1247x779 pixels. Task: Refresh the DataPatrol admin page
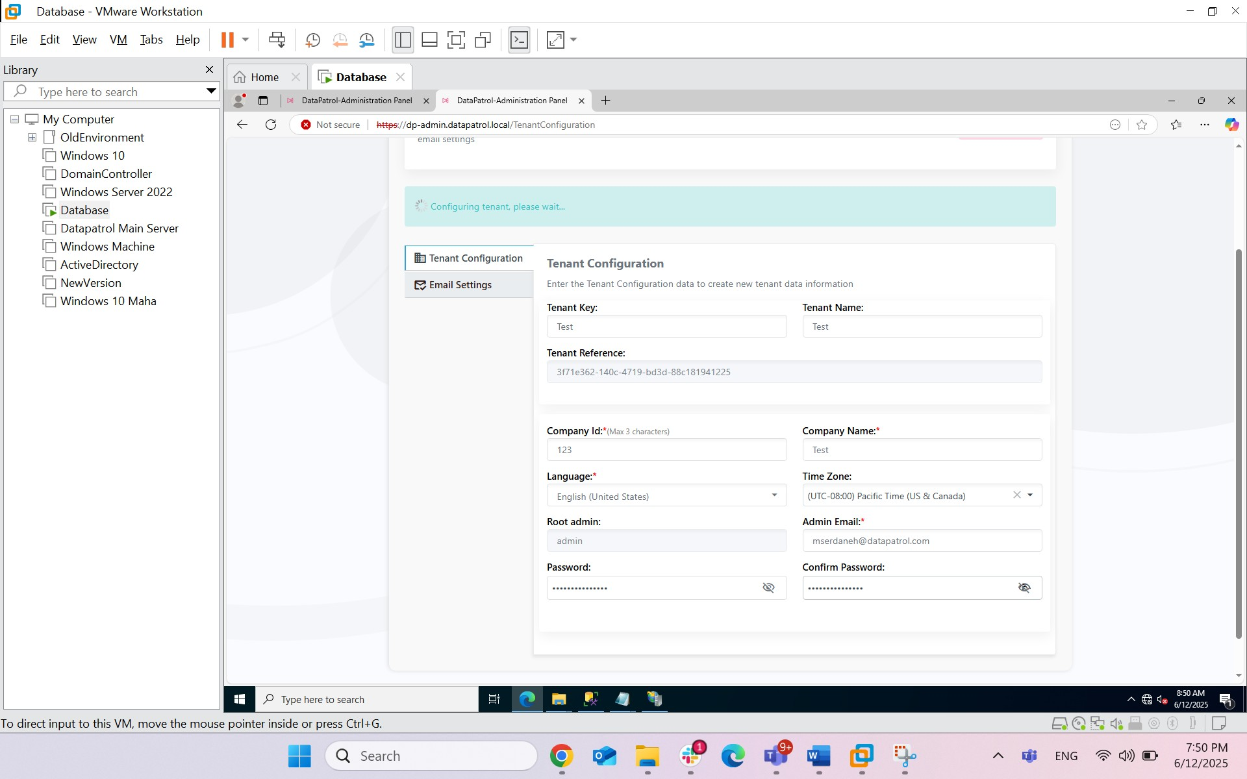point(271,125)
